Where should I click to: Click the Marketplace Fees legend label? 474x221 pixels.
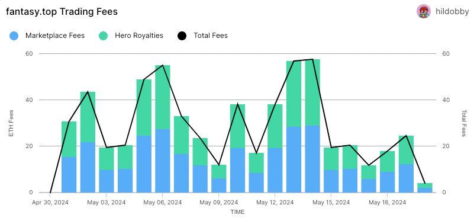[55, 36]
